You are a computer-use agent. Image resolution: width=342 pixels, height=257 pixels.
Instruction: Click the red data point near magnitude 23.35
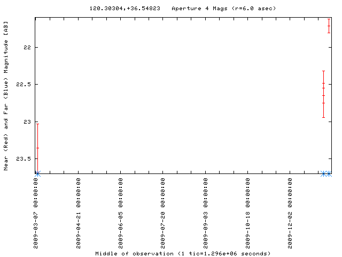coord(38,148)
